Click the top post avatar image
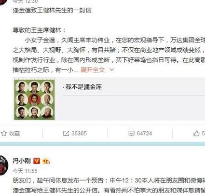Image resolution: width=205 pixels, height=193 pixels. pos(3,2)
